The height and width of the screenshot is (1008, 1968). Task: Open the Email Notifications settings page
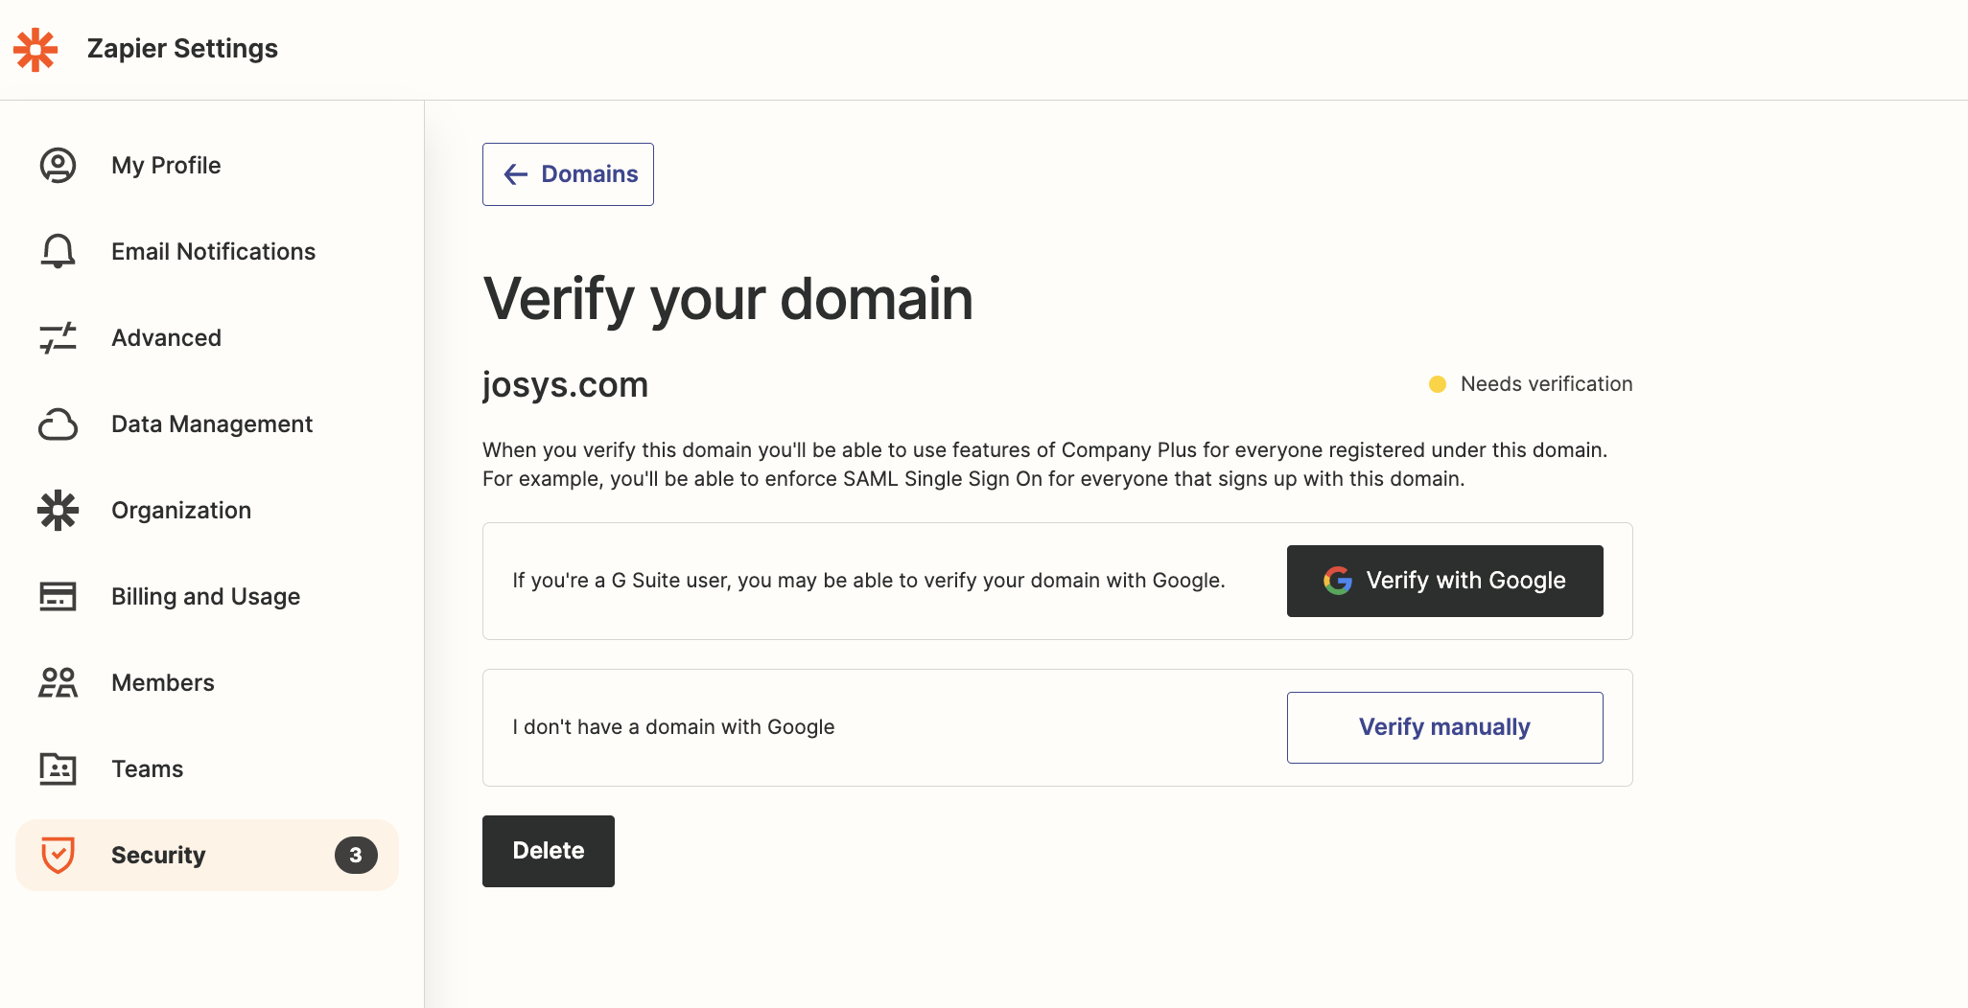pyautogui.click(x=213, y=252)
